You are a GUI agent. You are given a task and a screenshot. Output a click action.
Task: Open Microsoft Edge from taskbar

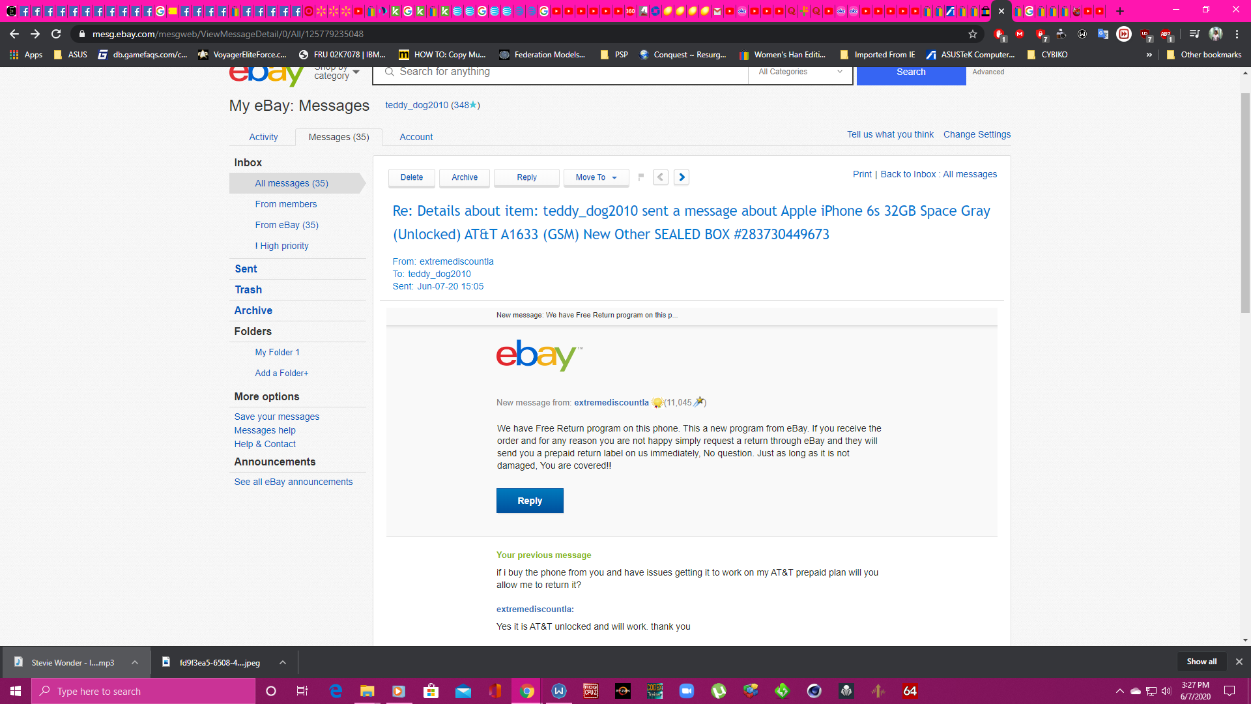(336, 691)
